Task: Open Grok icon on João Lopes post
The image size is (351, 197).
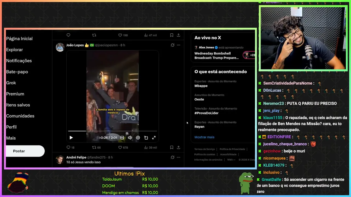Action: pos(172,45)
